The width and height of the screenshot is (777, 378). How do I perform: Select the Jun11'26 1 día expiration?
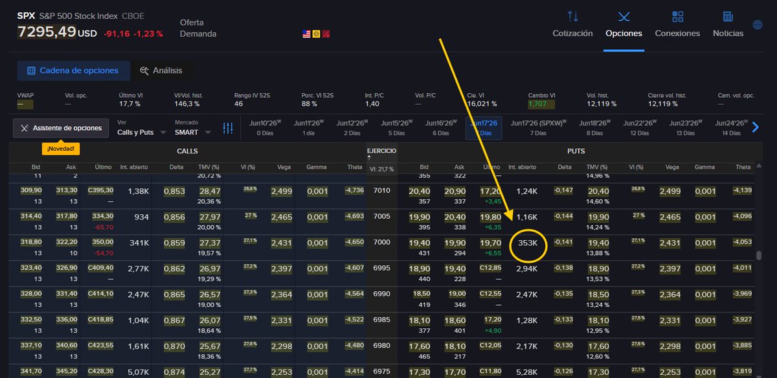[x=309, y=128]
